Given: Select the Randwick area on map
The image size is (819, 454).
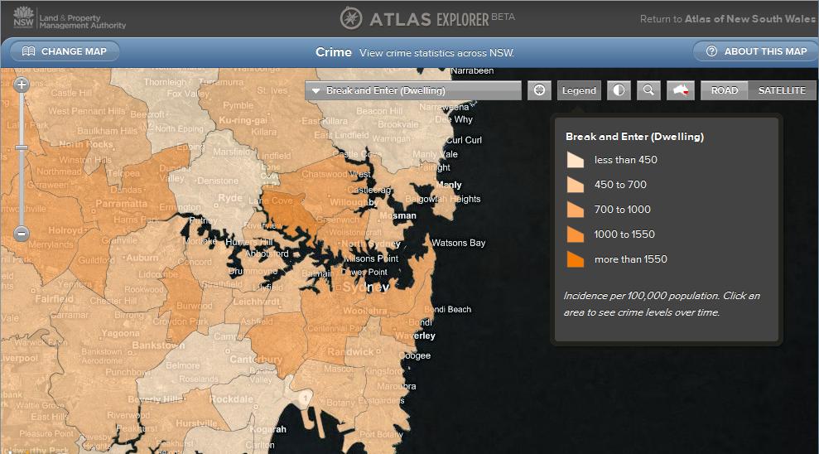Looking at the screenshot, I should click(x=350, y=352).
